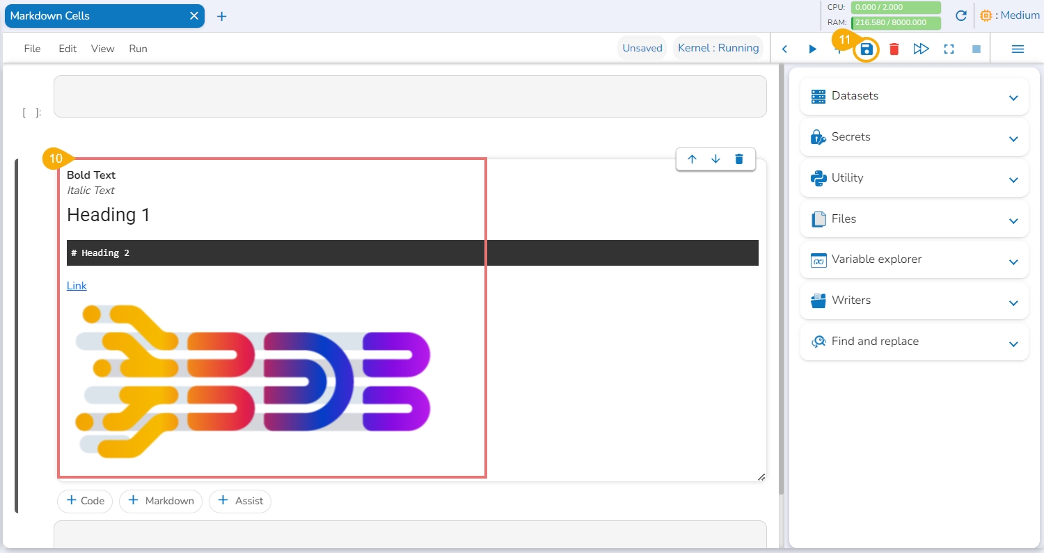Expand the Variable explorer section chevron

click(x=1013, y=262)
